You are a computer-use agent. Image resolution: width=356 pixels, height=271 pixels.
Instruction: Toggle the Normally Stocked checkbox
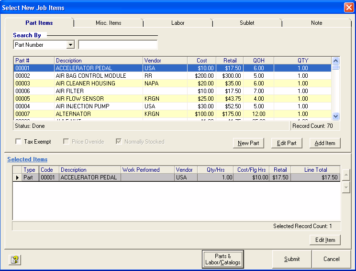click(x=119, y=142)
